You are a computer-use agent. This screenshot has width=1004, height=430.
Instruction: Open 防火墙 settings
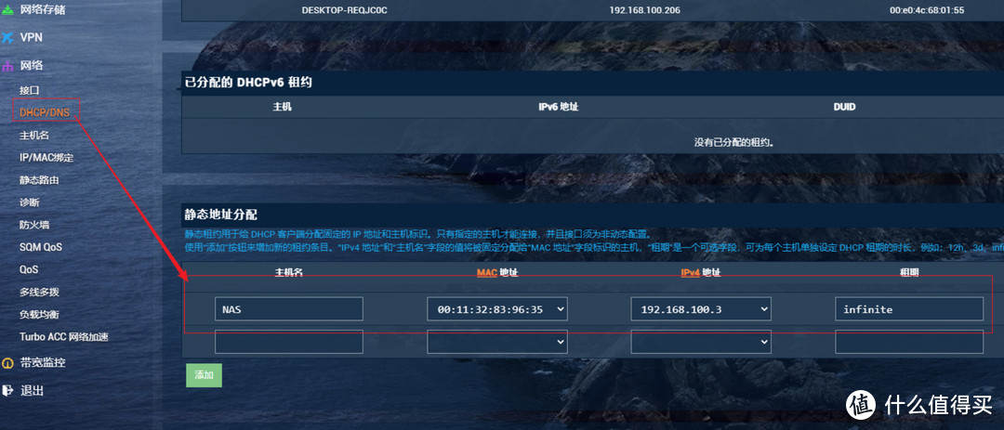34,225
